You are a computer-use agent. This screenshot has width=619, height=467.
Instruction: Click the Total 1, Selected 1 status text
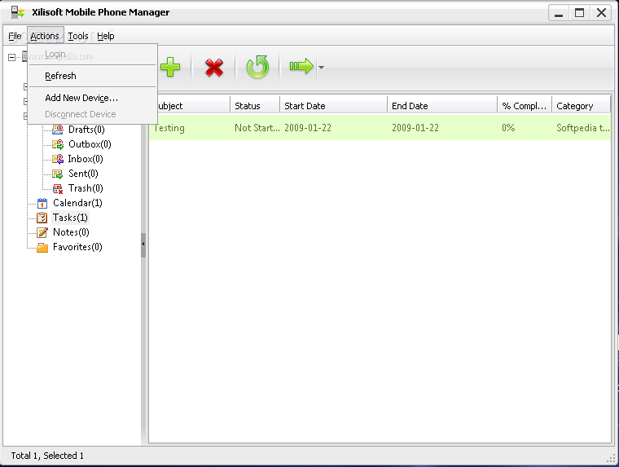(47, 456)
